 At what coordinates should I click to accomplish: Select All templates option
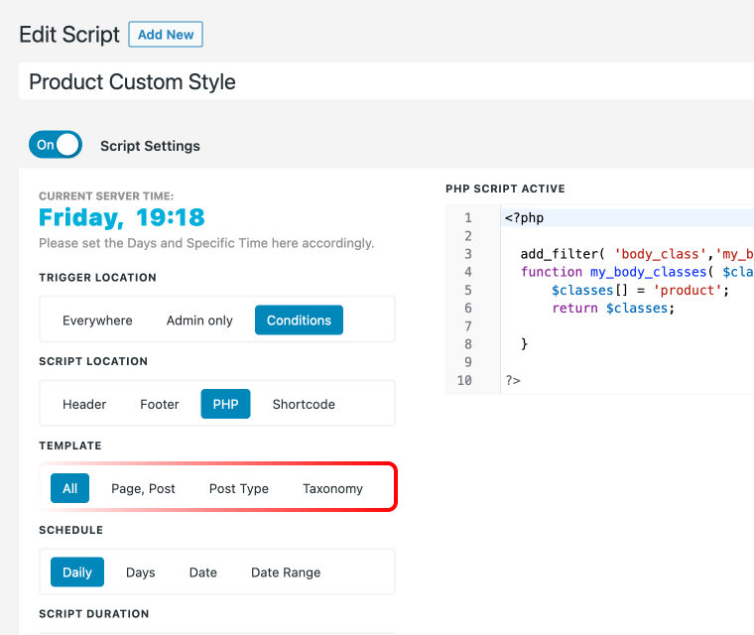point(69,488)
